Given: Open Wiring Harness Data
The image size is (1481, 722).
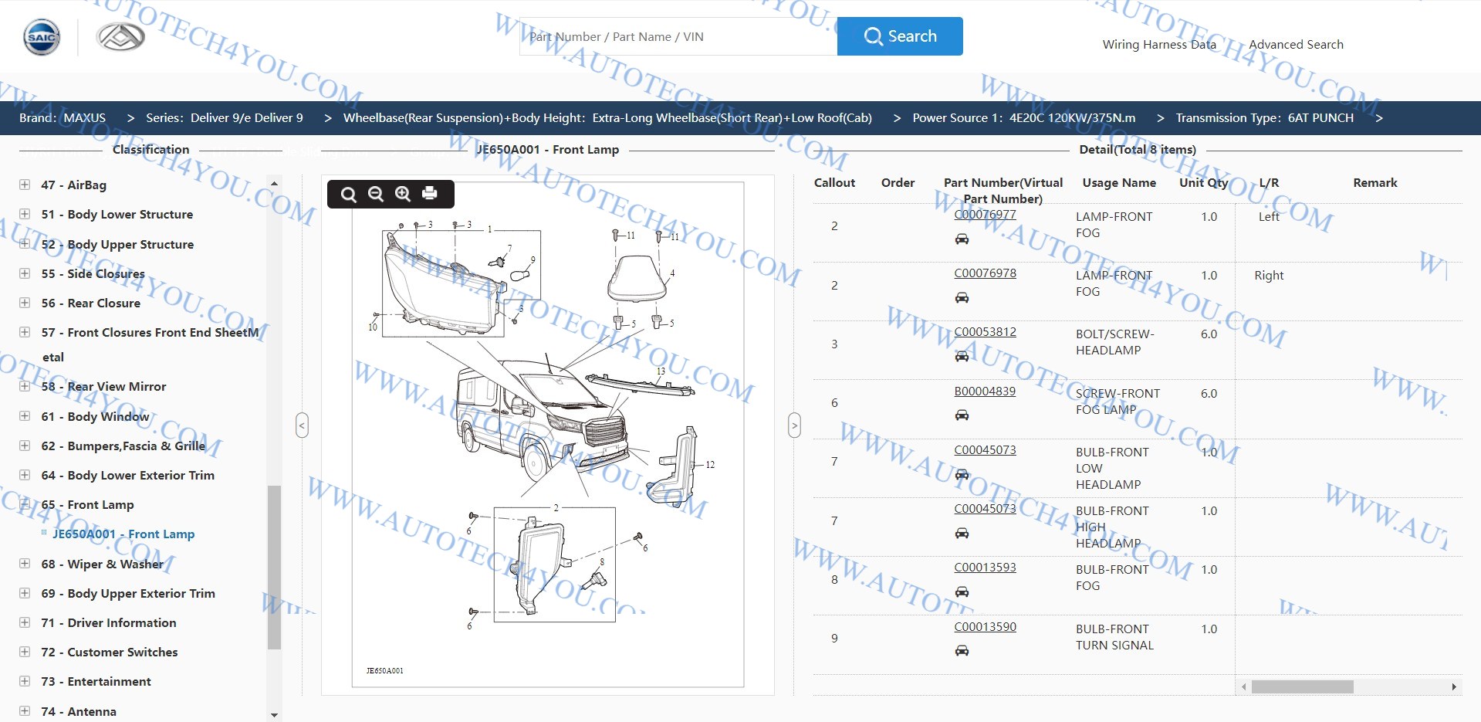Looking at the screenshot, I should pos(1158,45).
